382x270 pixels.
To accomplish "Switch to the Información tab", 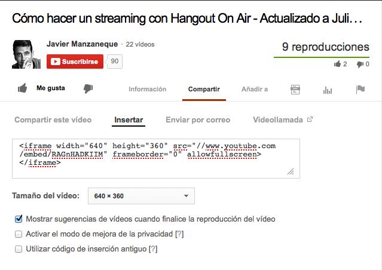I will 148,89.
